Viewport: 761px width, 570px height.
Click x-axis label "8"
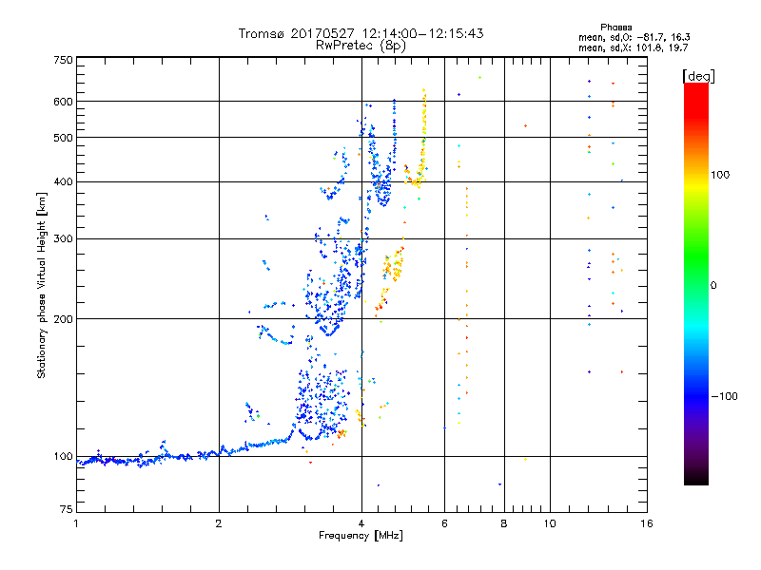coord(504,523)
